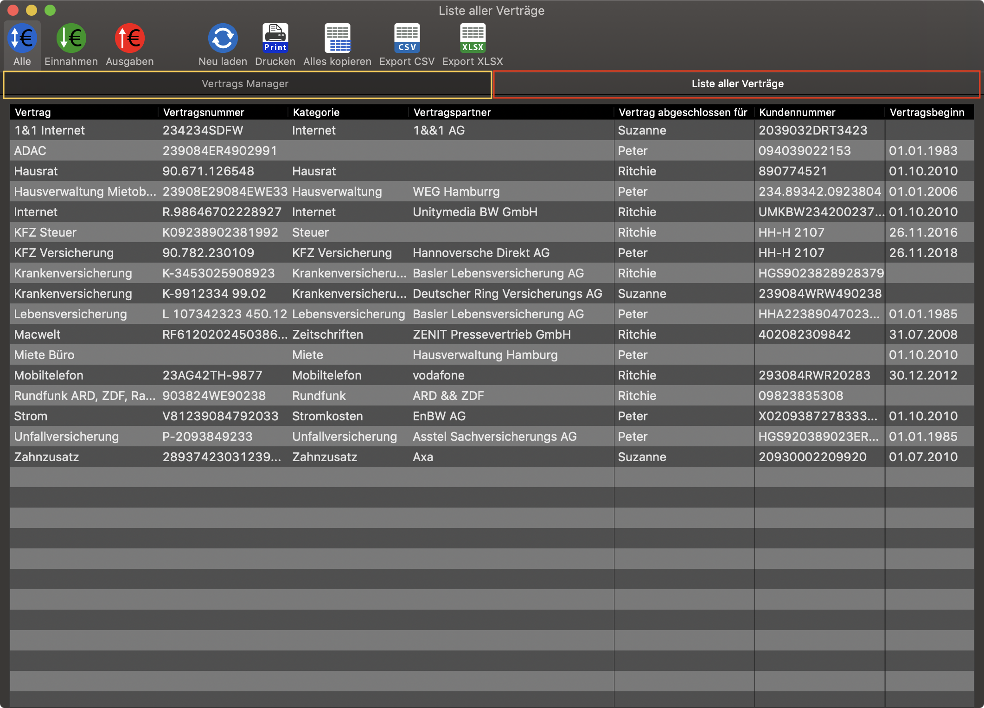Click the Deutscher Ring Versicherungs AG cell

click(x=507, y=294)
